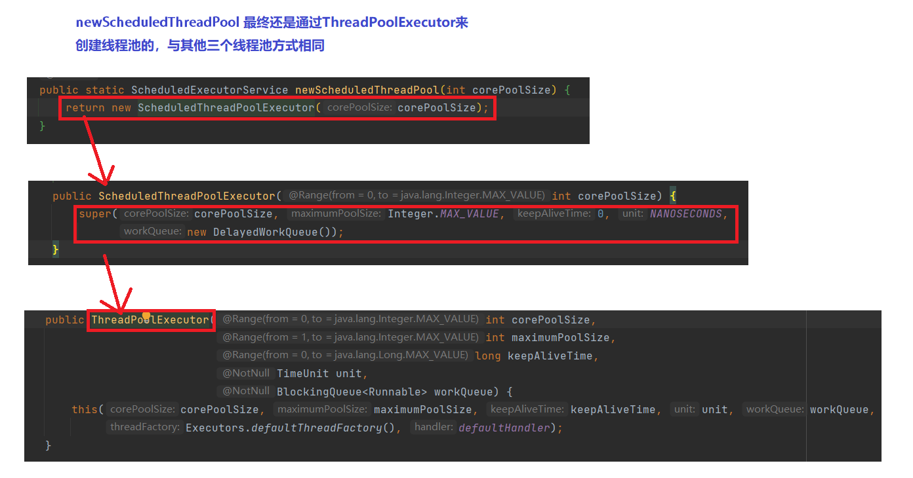Click the super( call keyword

pyautogui.click(x=98, y=213)
